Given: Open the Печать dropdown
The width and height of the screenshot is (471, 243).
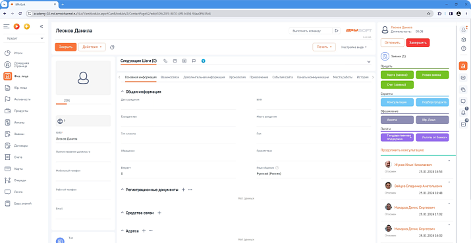Looking at the screenshot, I should (x=324, y=47).
